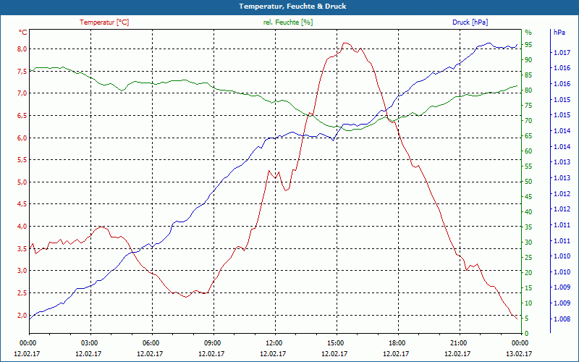The image size is (579, 362).
Task: Click the "8,0" temperature axis tick
Action: pyautogui.click(x=22, y=49)
